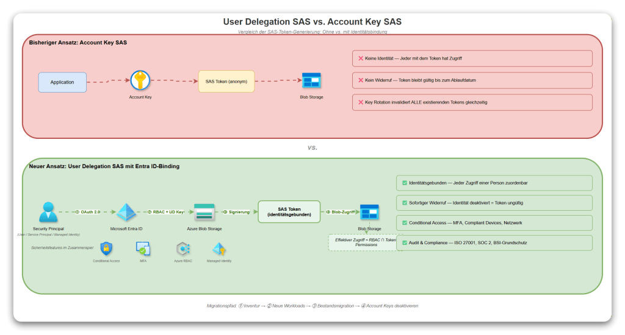The height and width of the screenshot is (335, 625).
Task: Select the Security Principal user icon
Action: coord(48,212)
